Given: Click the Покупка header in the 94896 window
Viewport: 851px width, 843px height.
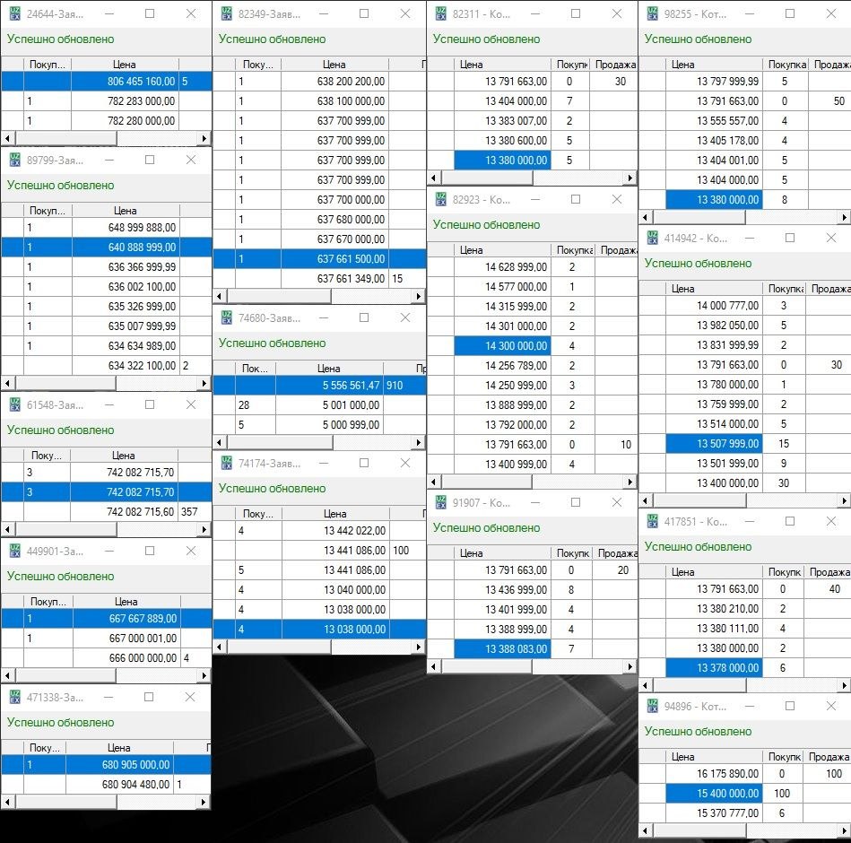Looking at the screenshot, I should coord(784,756).
